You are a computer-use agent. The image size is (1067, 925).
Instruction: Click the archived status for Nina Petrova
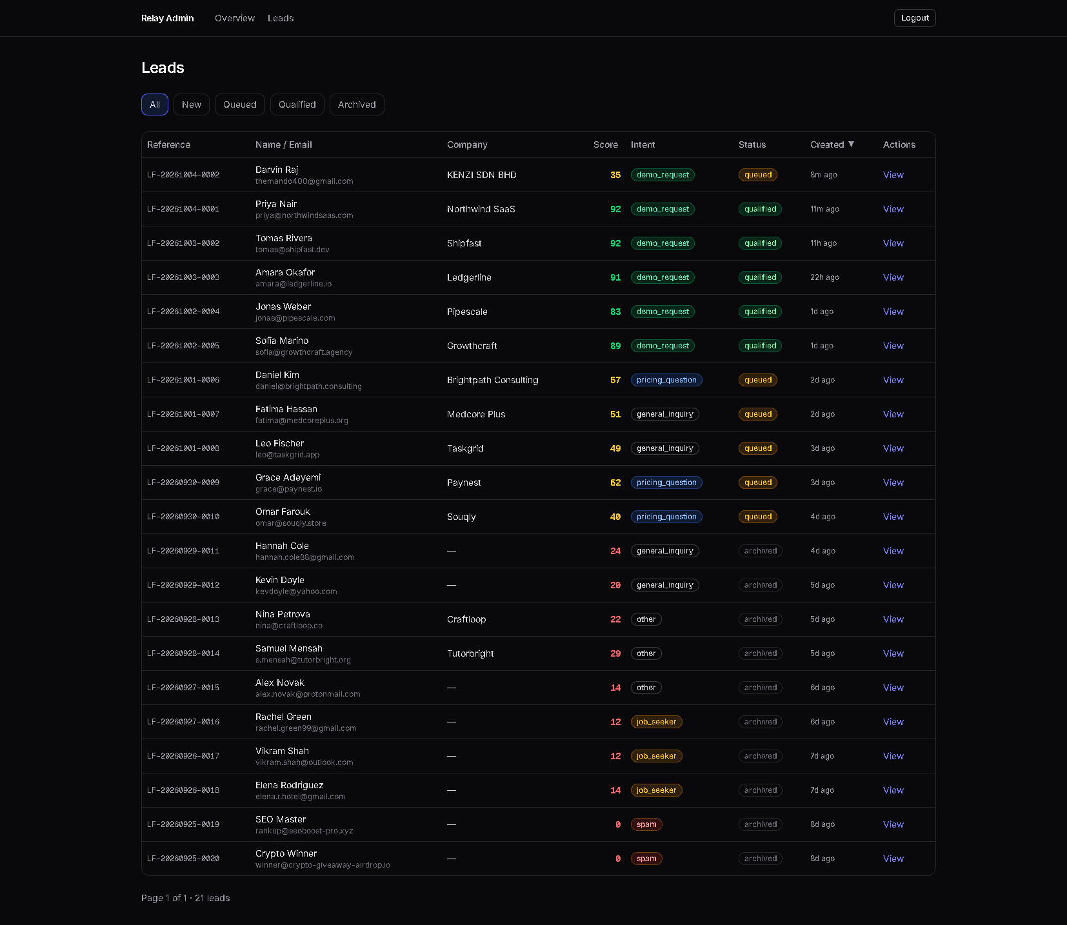(761, 619)
